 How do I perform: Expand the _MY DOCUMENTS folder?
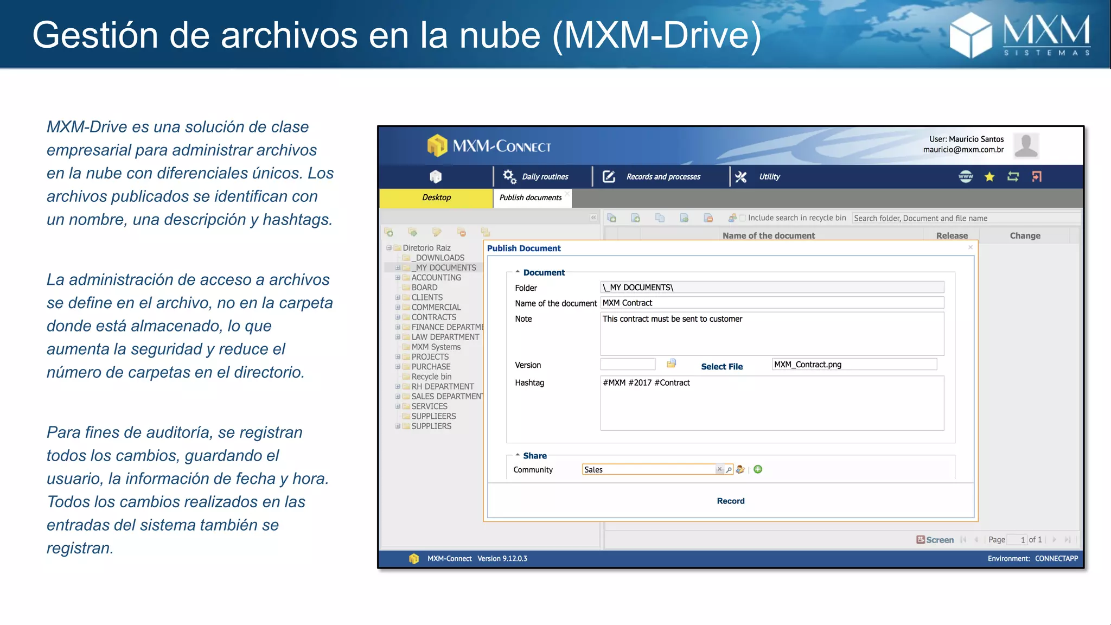pyautogui.click(x=398, y=267)
